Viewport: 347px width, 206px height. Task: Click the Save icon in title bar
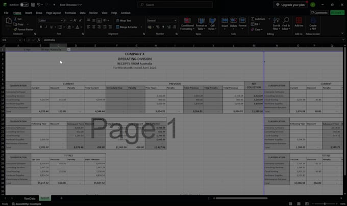click(x=33, y=5)
